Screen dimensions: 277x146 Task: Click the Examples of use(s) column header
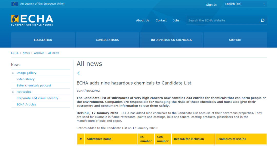point(241,139)
